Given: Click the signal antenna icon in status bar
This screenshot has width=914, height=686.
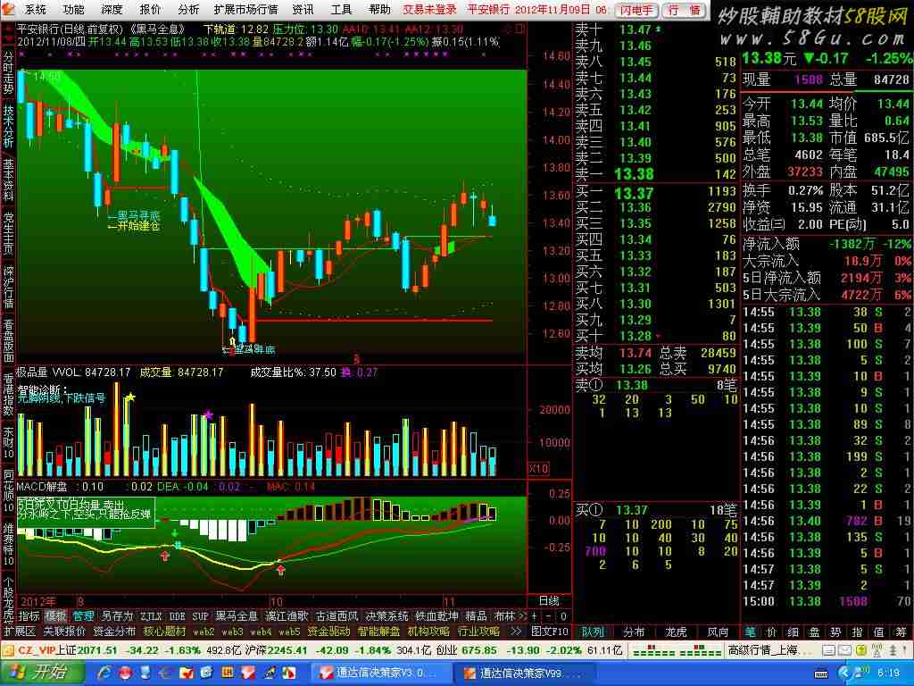Looking at the screenshot, I should tap(877, 650).
